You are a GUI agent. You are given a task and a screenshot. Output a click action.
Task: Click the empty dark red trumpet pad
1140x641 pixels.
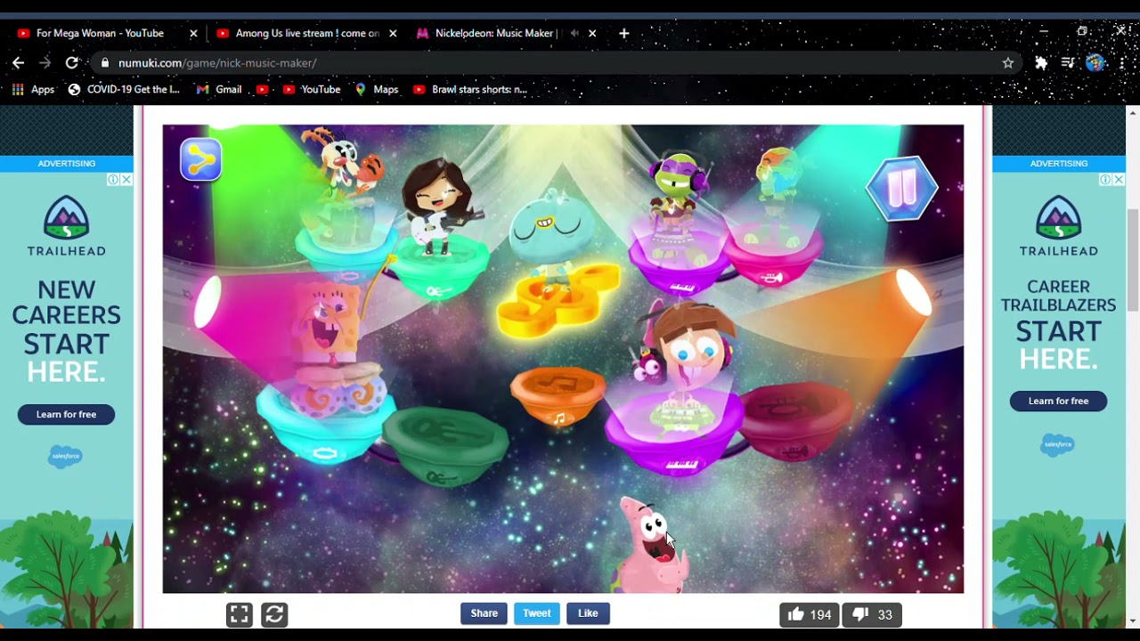(795, 421)
